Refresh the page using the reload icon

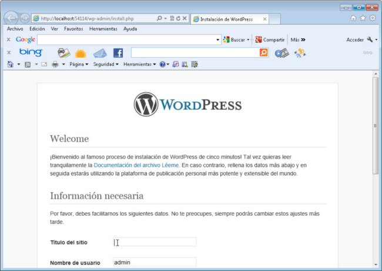click(178, 18)
